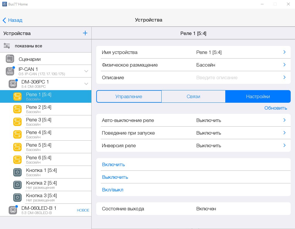Click Включить to turn relay on

[x=114, y=164]
